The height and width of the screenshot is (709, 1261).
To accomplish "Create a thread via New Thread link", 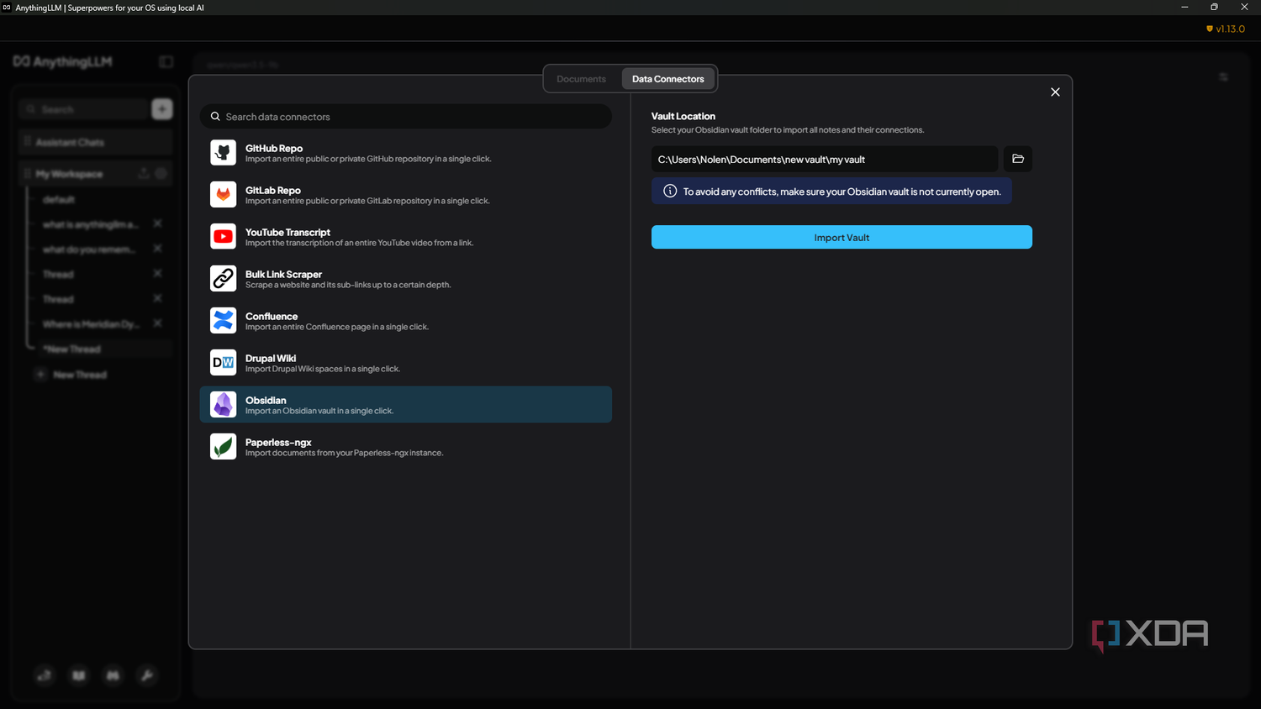I will pyautogui.click(x=80, y=375).
